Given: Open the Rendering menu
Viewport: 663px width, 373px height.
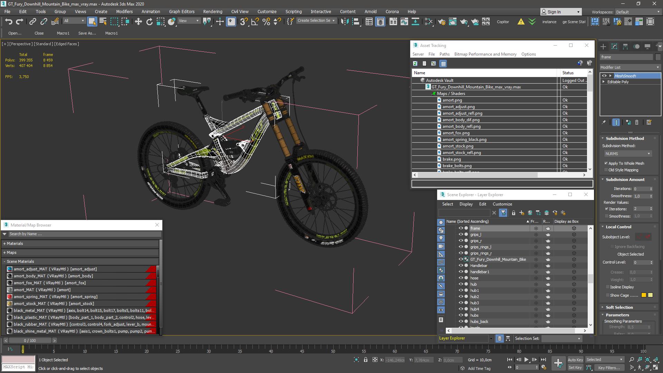Looking at the screenshot, I should [212, 11].
